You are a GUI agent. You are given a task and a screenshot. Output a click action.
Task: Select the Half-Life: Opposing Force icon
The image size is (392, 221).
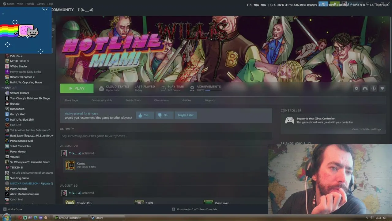7,82
